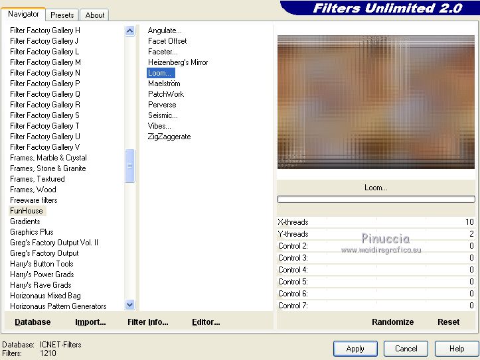
Task: Select Freeware filters category
Action: pyautogui.click(x=34, y=200)
